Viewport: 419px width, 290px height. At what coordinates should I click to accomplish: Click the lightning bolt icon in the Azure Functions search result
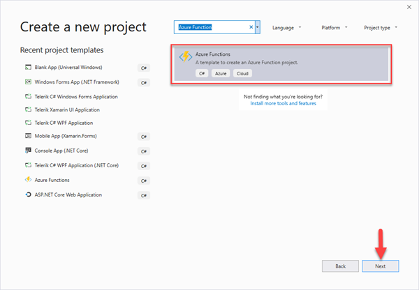(186, 56)
